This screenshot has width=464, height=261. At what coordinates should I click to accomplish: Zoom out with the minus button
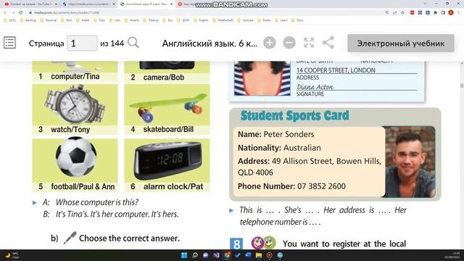[289, 43]
